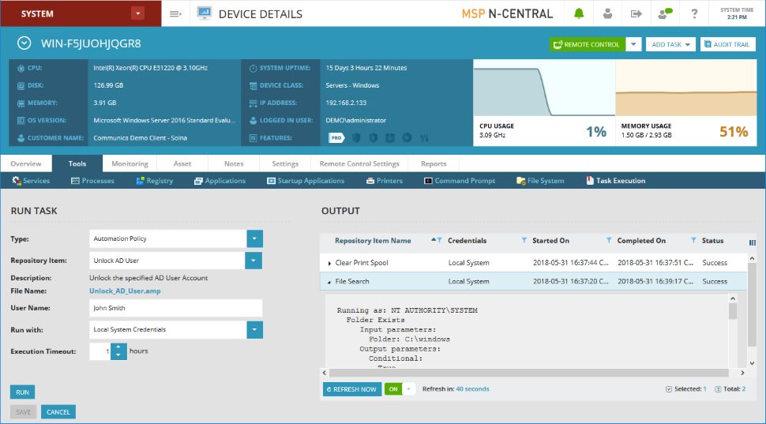Filter the Credentials column
The width and height of the screenshot is (766, 424).
coord(524,240)
